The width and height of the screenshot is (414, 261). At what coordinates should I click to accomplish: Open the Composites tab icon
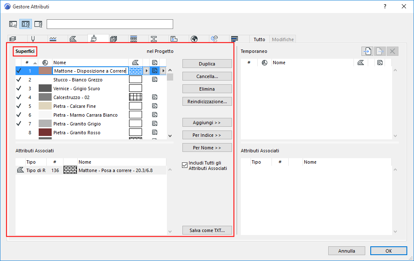tap(134, 39)
